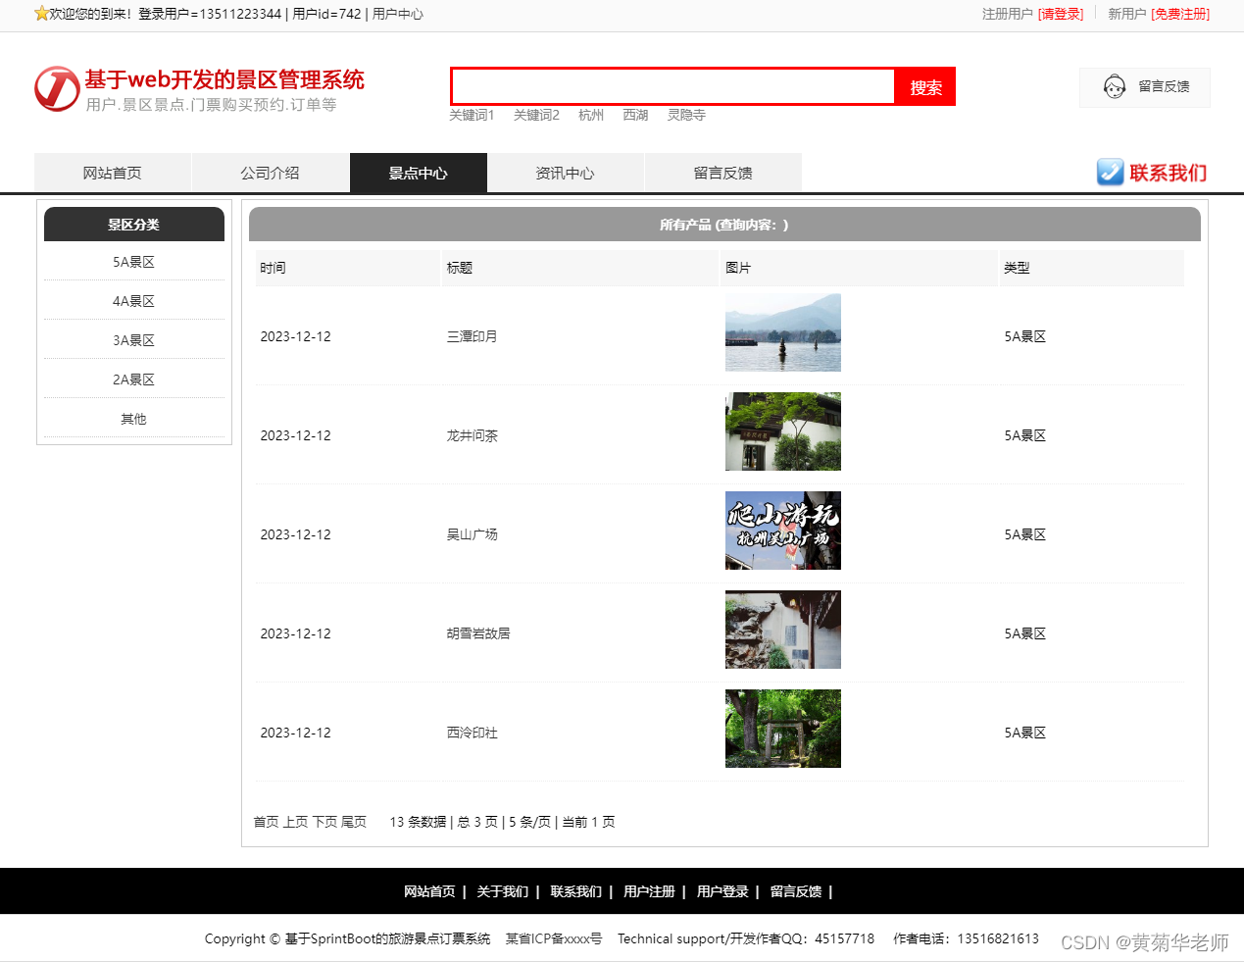Open the 公司介绍 page
The height and width of the screenshot is (962, 1244).
pyautogui.click(x=270, y=173)
